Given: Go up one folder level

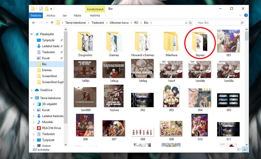Looking at the screenshot, I should point(52,23).
